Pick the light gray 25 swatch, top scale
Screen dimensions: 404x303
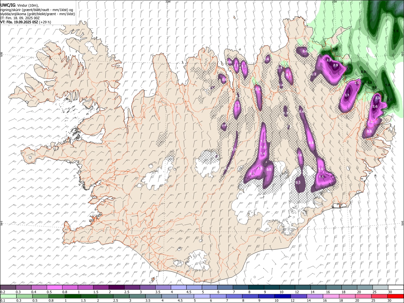click(380, 287)
